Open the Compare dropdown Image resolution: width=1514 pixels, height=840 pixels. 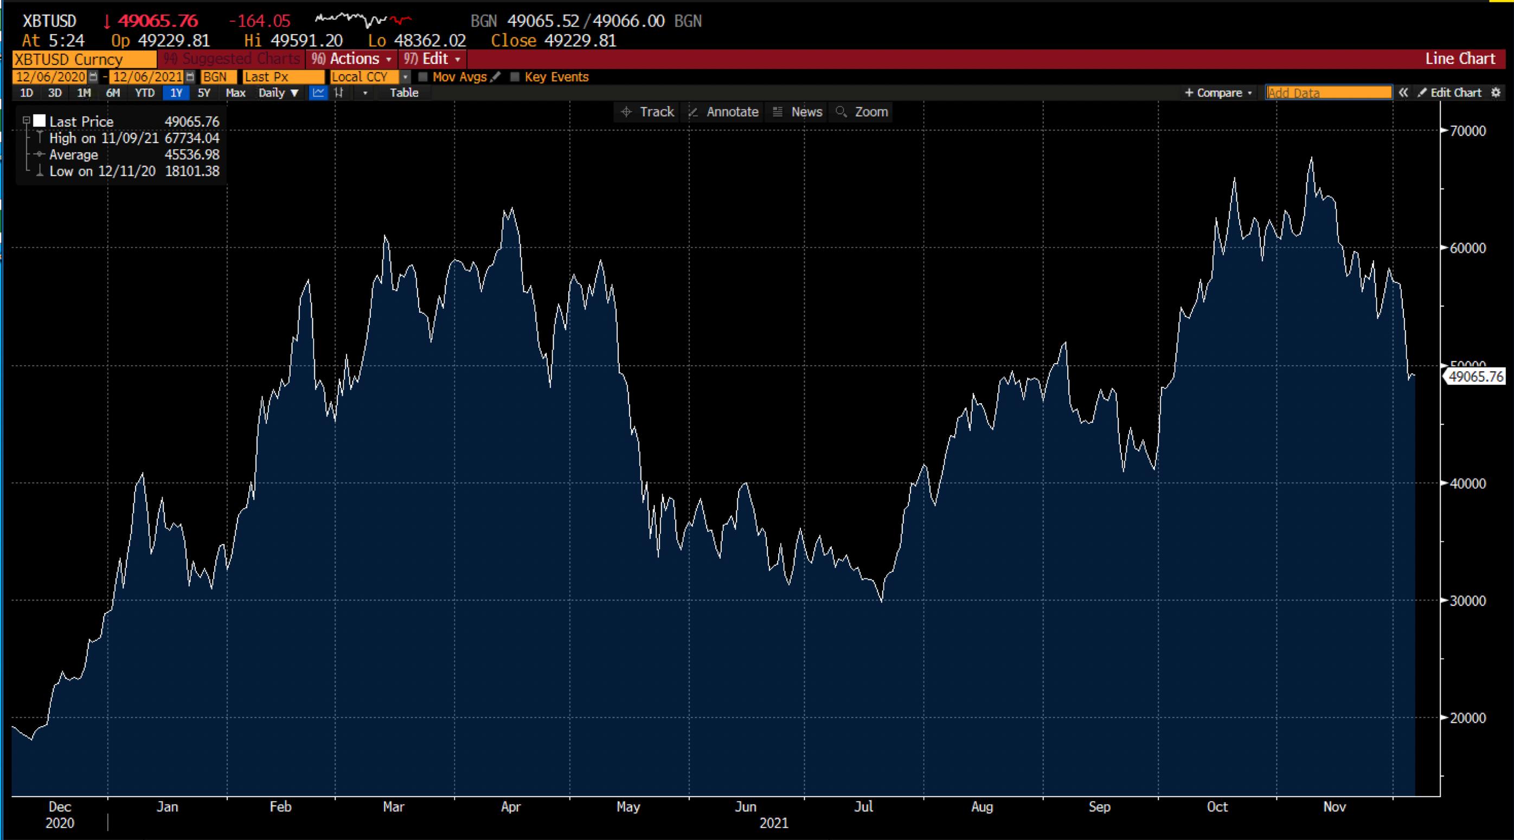click(1219, 93)
